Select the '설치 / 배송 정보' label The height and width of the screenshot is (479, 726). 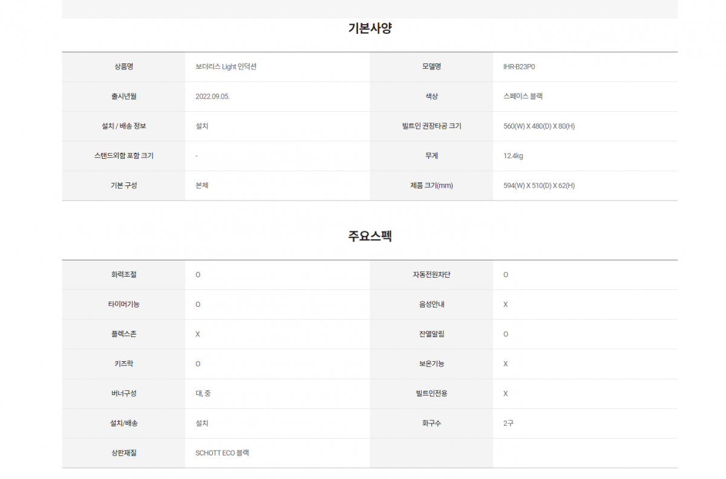tap(123, 126)
